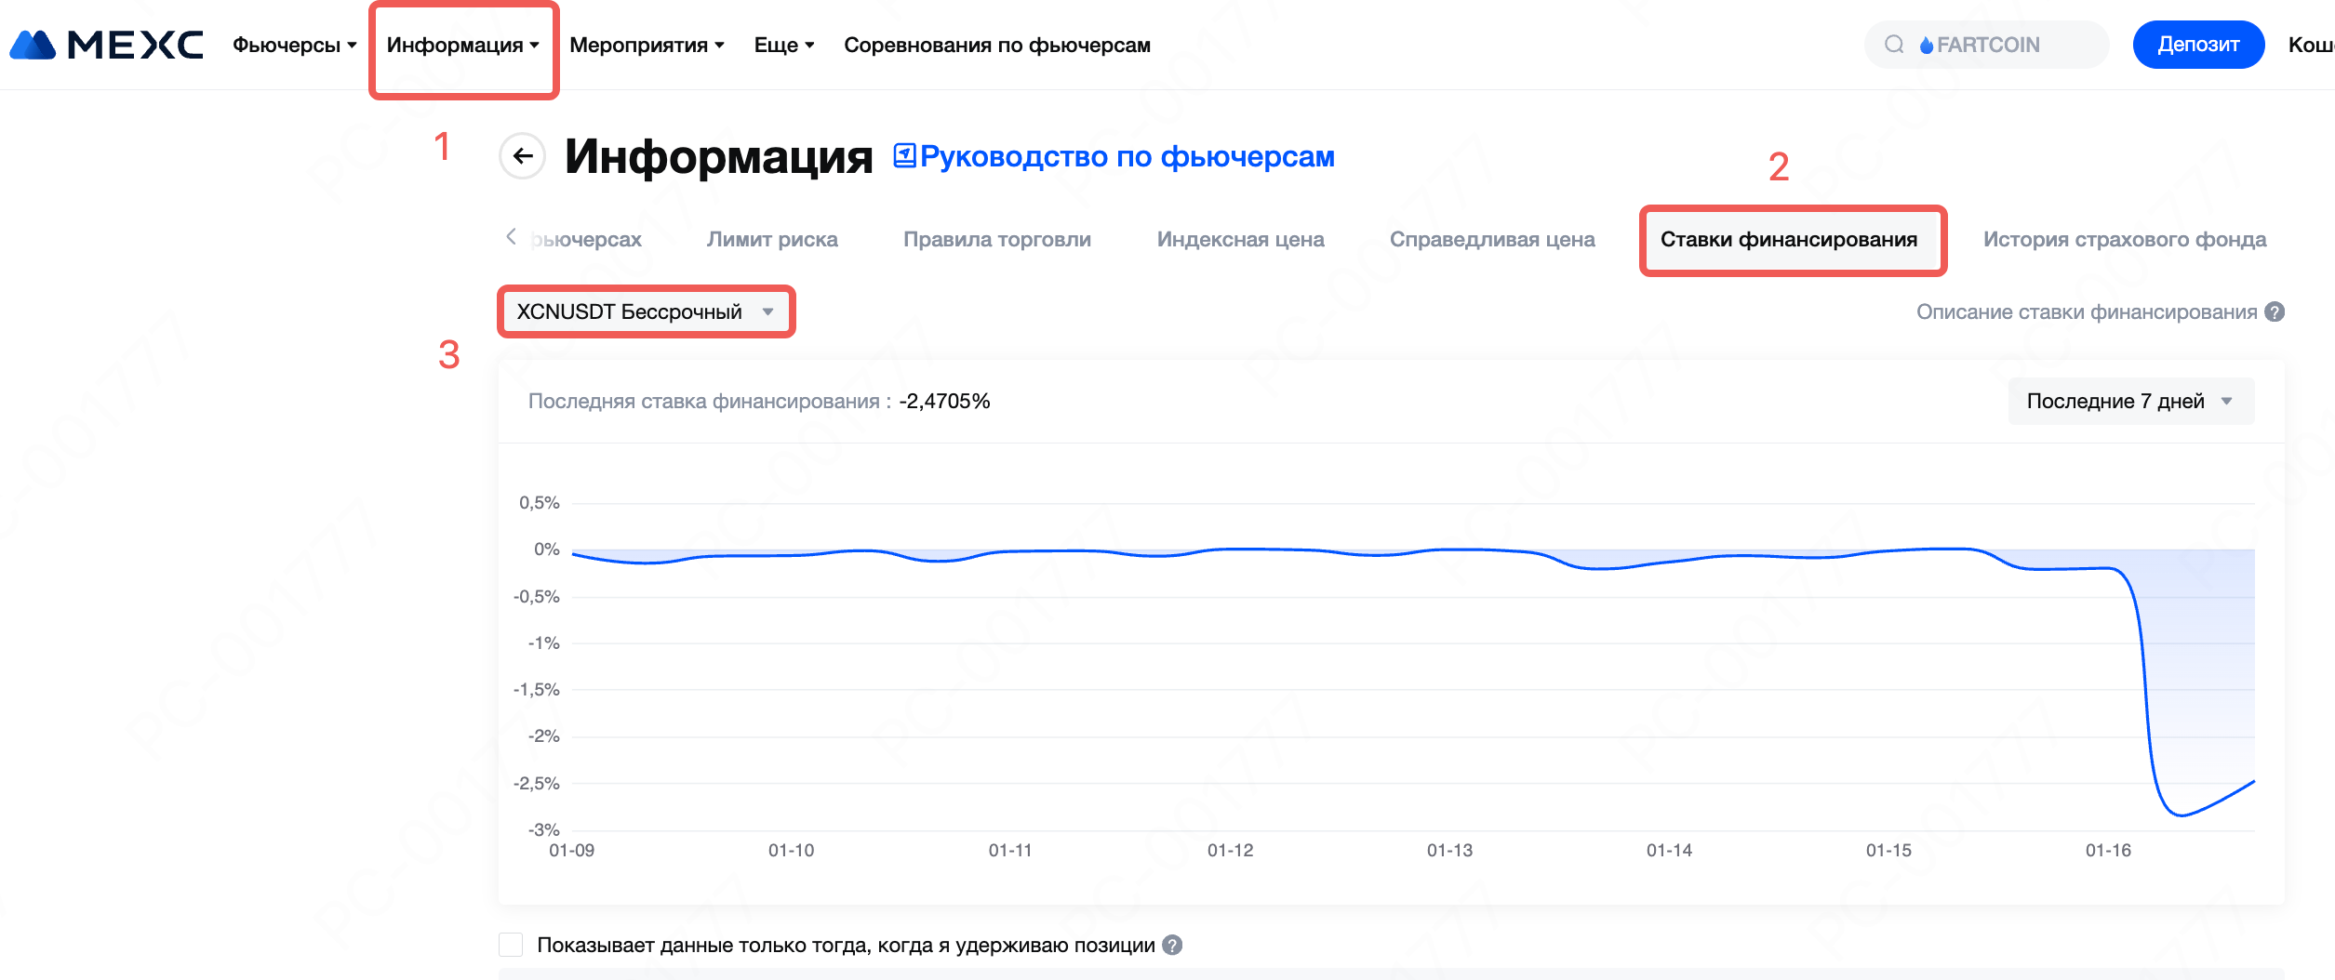Open Руководство по фьючерсам link
This screenshot has width=2335, height=980.
[x=1127, y=157]
